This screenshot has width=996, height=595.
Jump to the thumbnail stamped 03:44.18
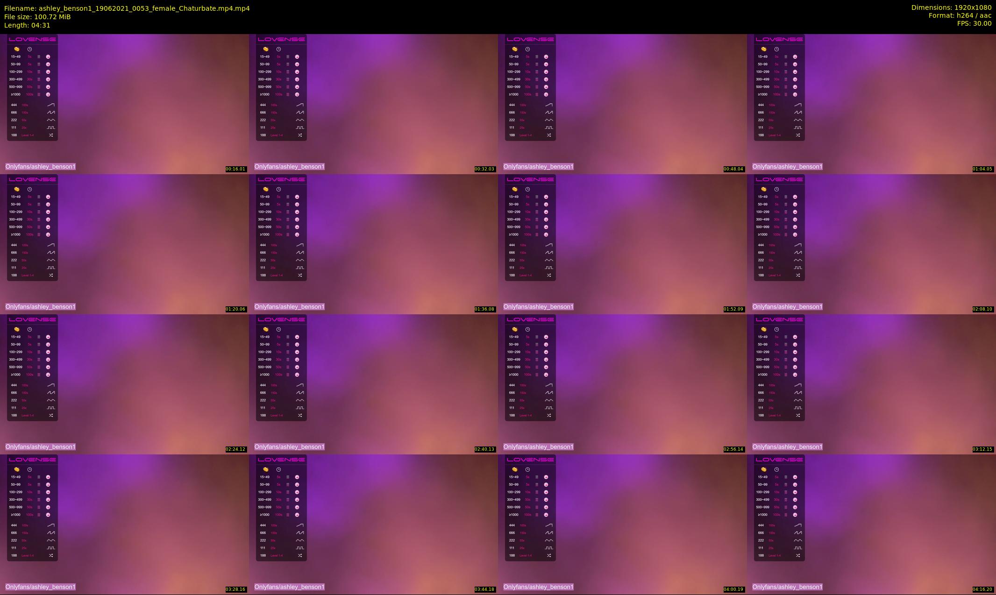coord(373,524)
